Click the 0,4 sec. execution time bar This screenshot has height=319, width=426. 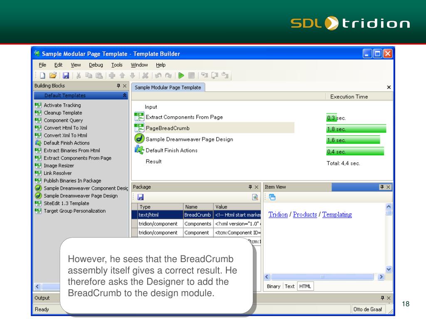click(x=355, y=151)
